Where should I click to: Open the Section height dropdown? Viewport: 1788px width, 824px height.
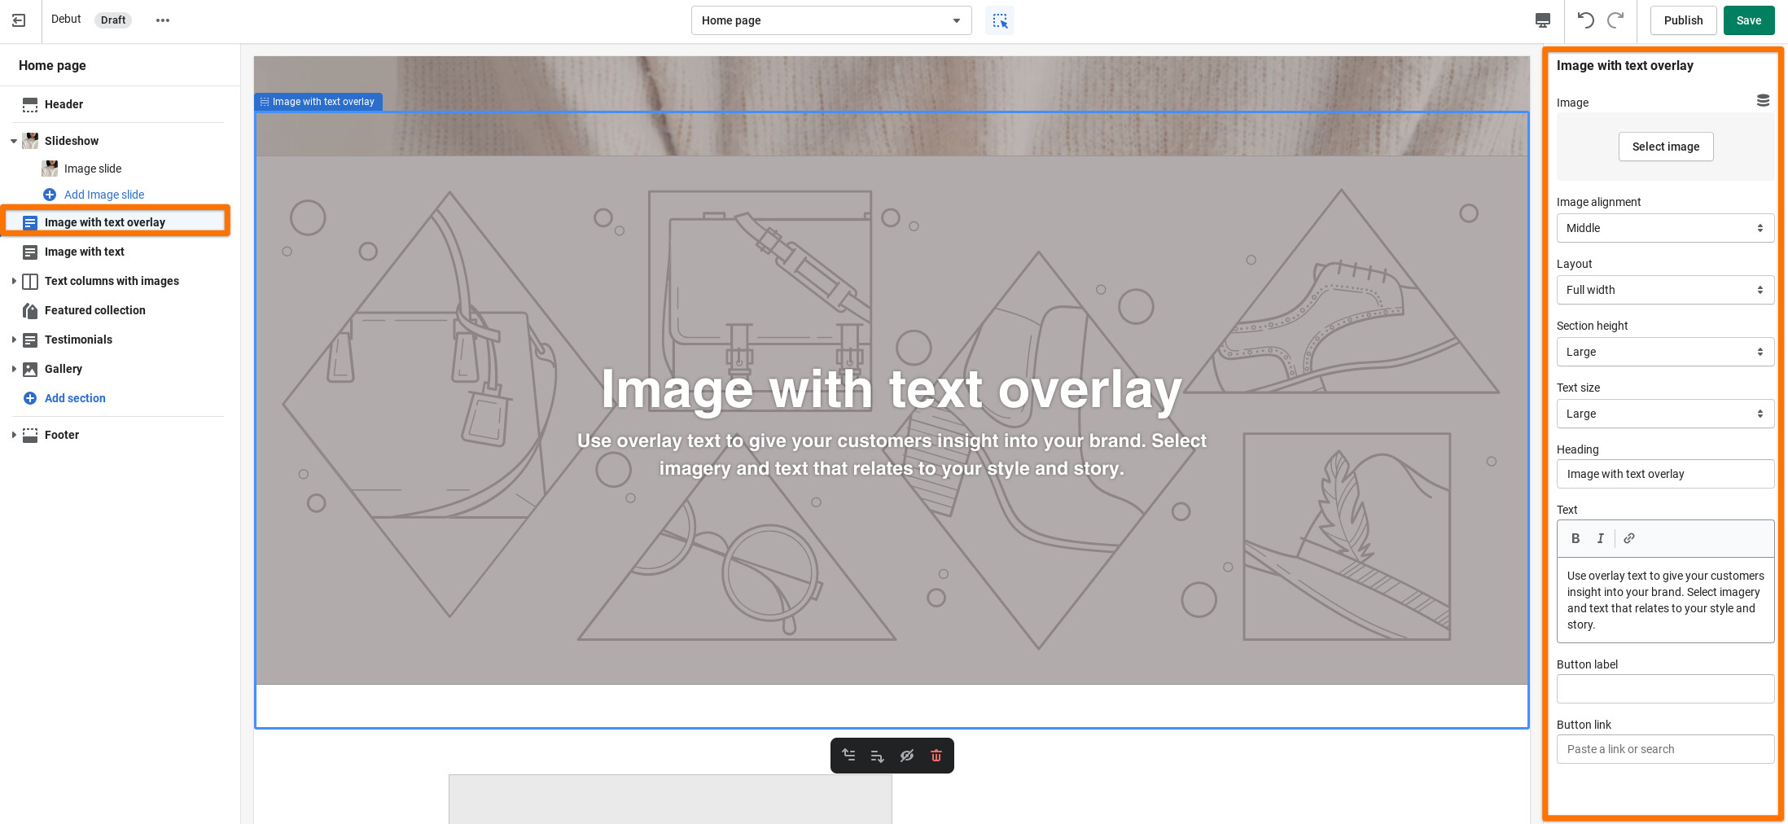[x=1665, y=352]
